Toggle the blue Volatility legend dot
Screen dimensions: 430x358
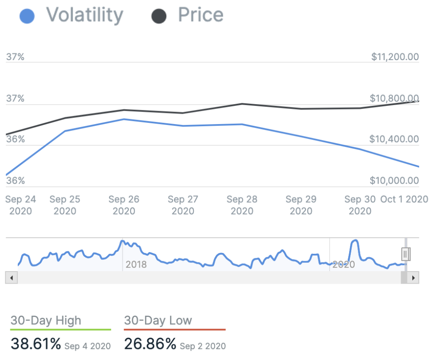pos(27,16)
